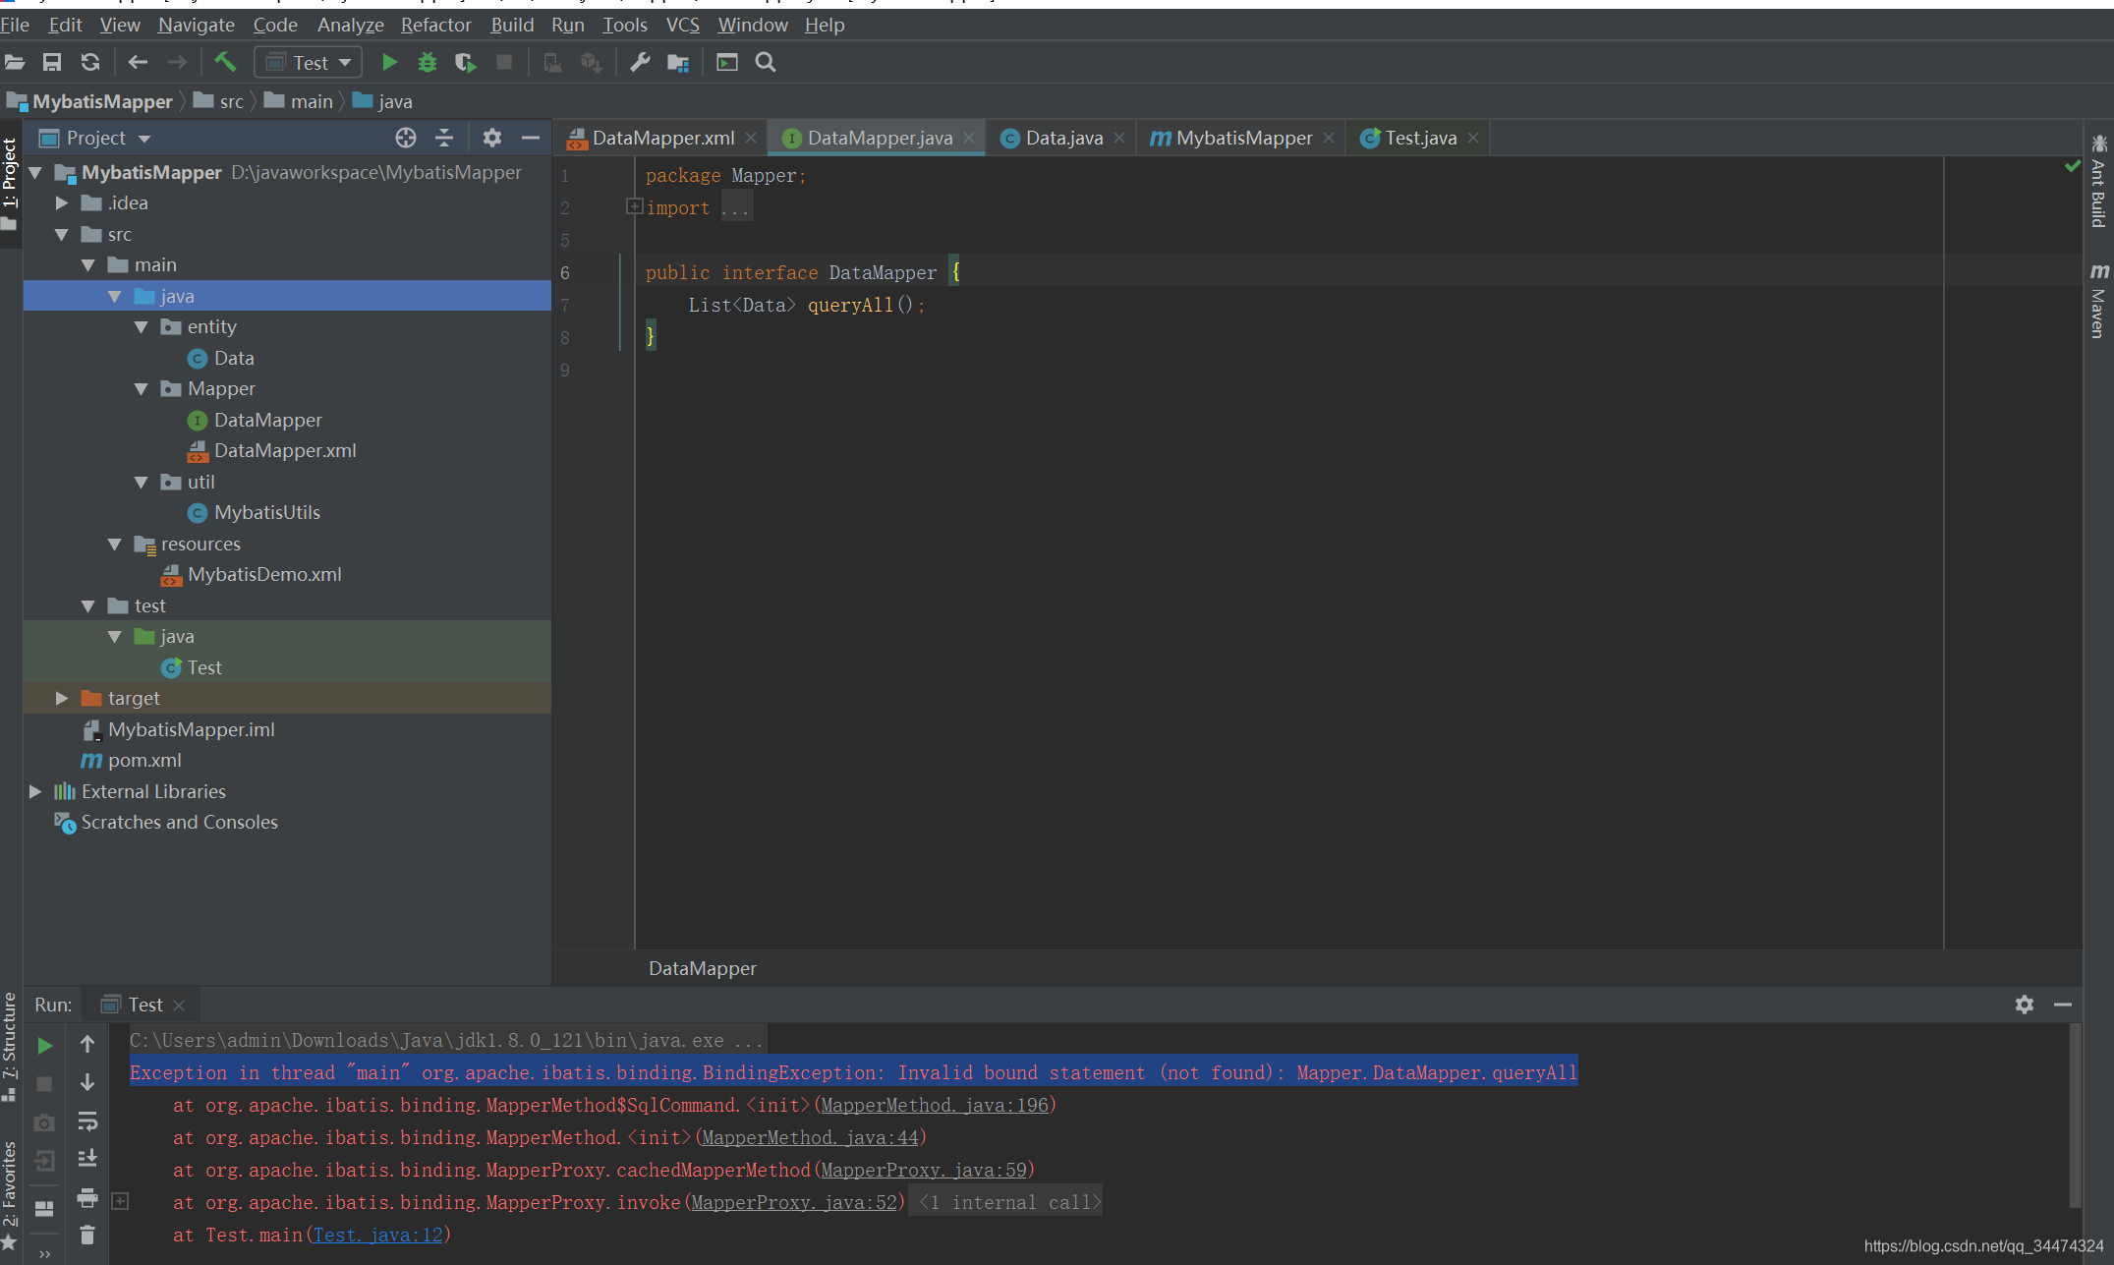
Task: Expand the .idea folder
Action: coord(62,203)
